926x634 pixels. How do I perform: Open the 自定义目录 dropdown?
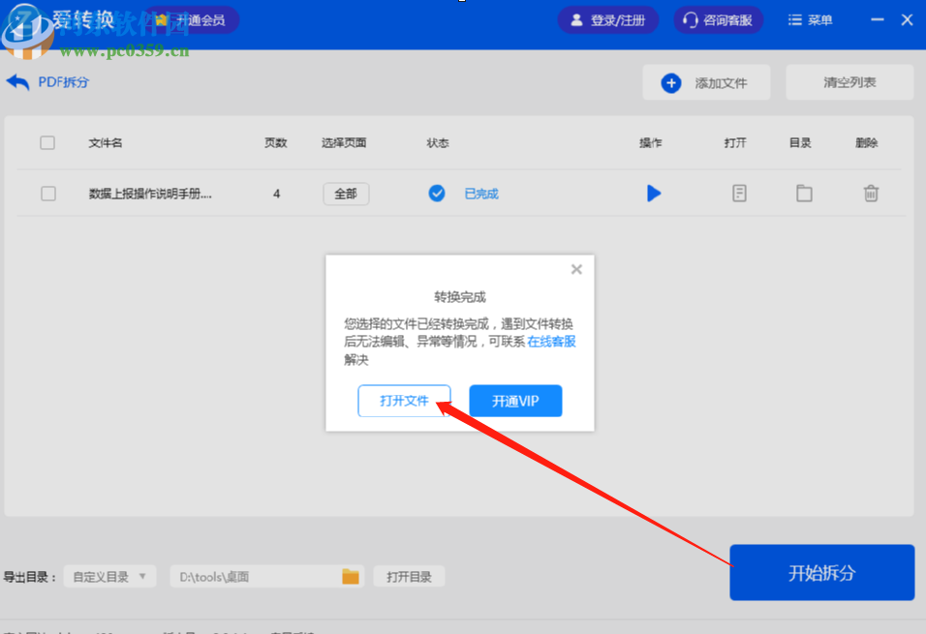click(x=109, y=576)
